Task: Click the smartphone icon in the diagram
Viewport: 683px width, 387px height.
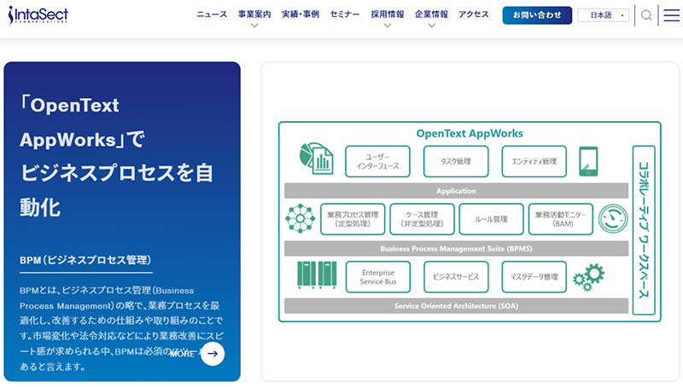Action: (x=588, y=161)
